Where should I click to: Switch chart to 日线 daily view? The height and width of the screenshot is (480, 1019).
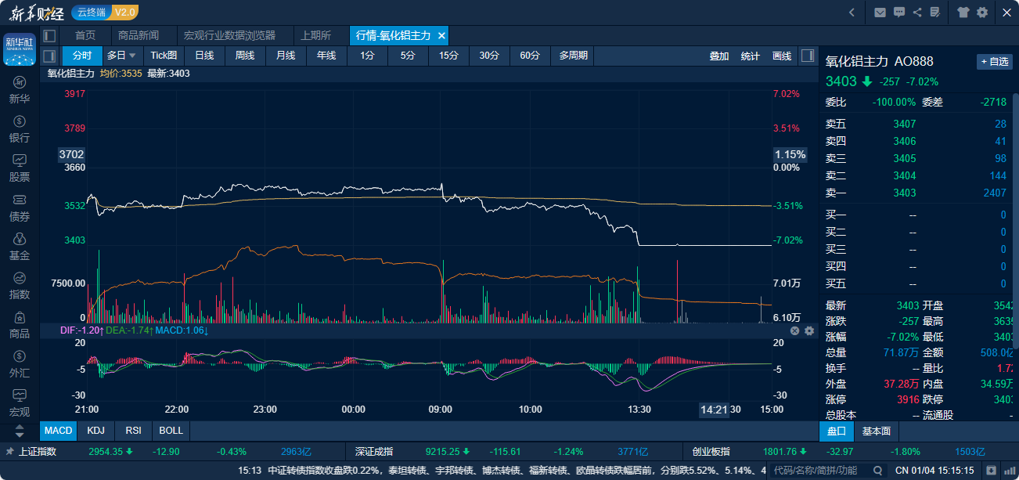204,56
